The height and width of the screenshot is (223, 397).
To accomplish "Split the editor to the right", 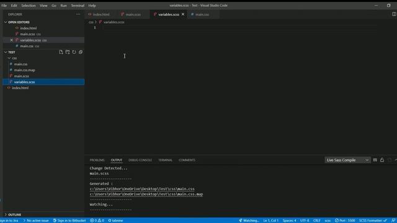I will 394,14.
